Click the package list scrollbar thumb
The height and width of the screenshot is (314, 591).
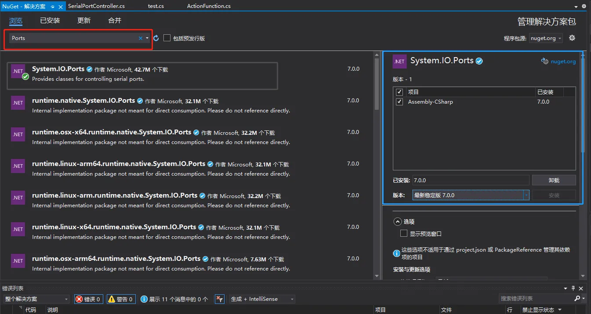pyautogui.click(x=377, y=83)
